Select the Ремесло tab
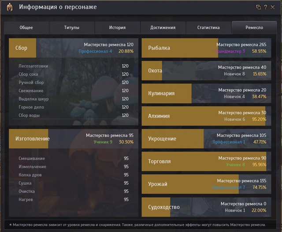Viewport: 282px width, 232px height. click(254, 27)
